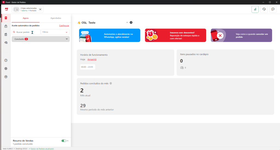The width and height of the screenshot is (280, 150).
Task: Select the Agora tab
Action: pyautogui.click(x=25, y=18)
